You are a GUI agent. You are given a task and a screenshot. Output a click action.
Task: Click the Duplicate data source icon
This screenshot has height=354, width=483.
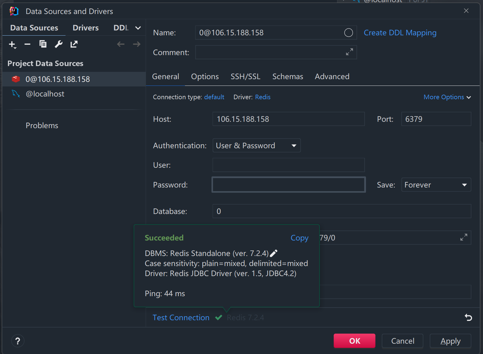click(43, 44)
